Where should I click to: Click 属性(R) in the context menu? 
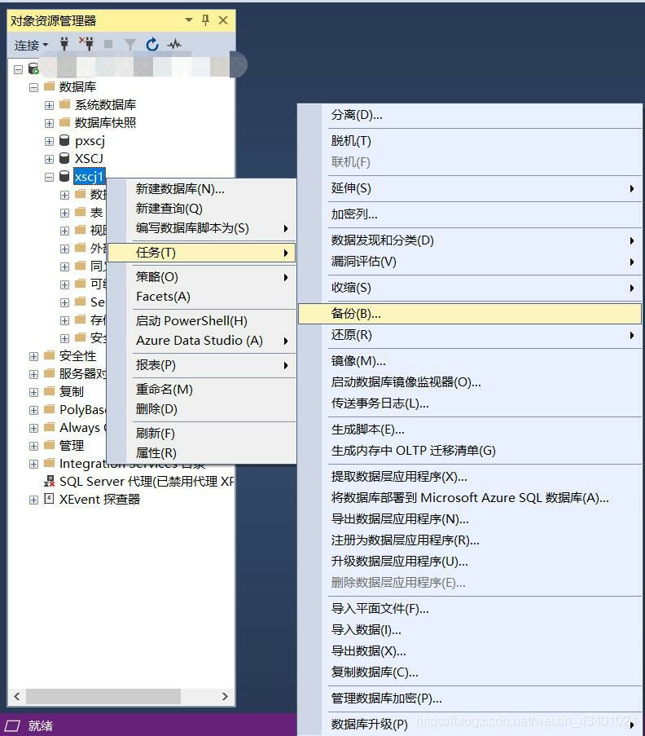pos(156,452)
